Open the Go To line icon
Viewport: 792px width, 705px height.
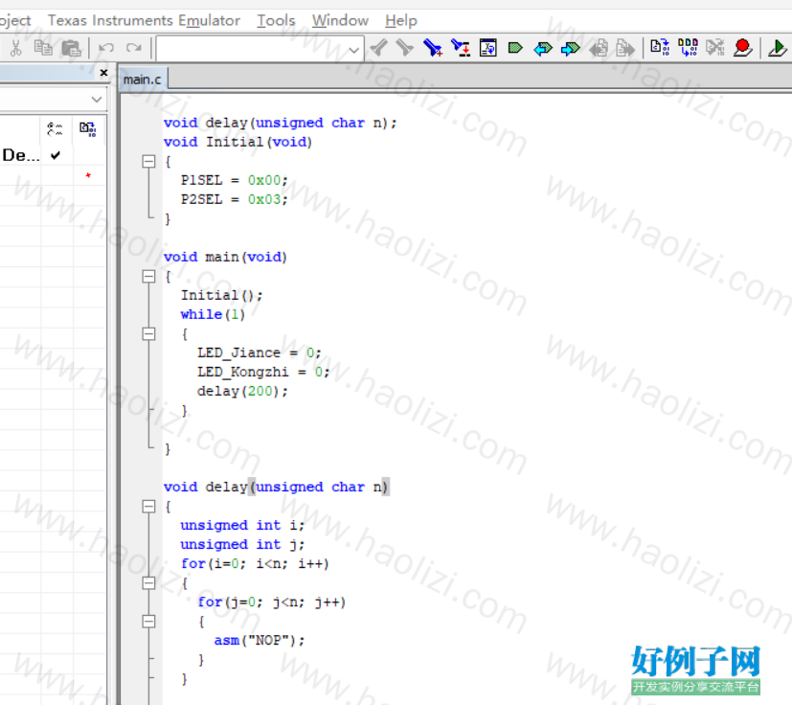click(487, 48)
